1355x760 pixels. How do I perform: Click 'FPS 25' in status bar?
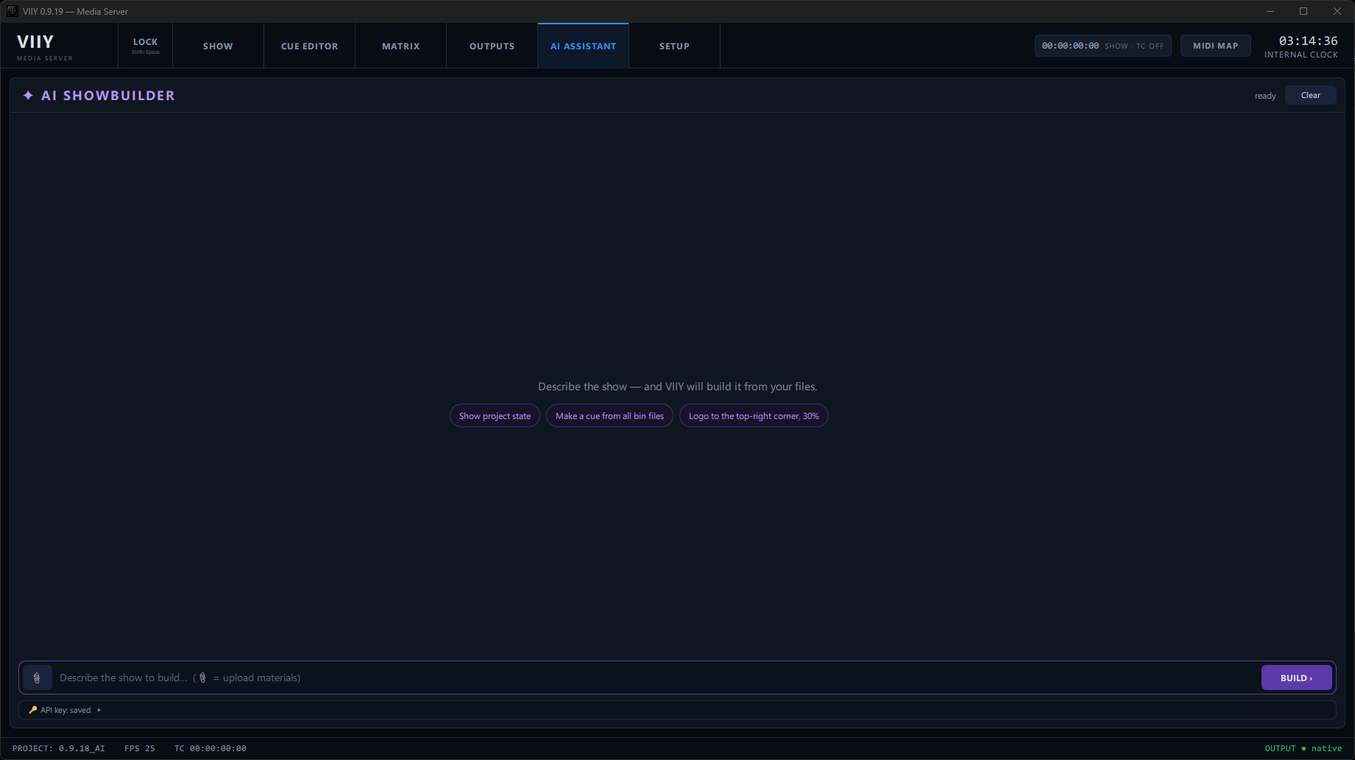(x=140, y=748)
